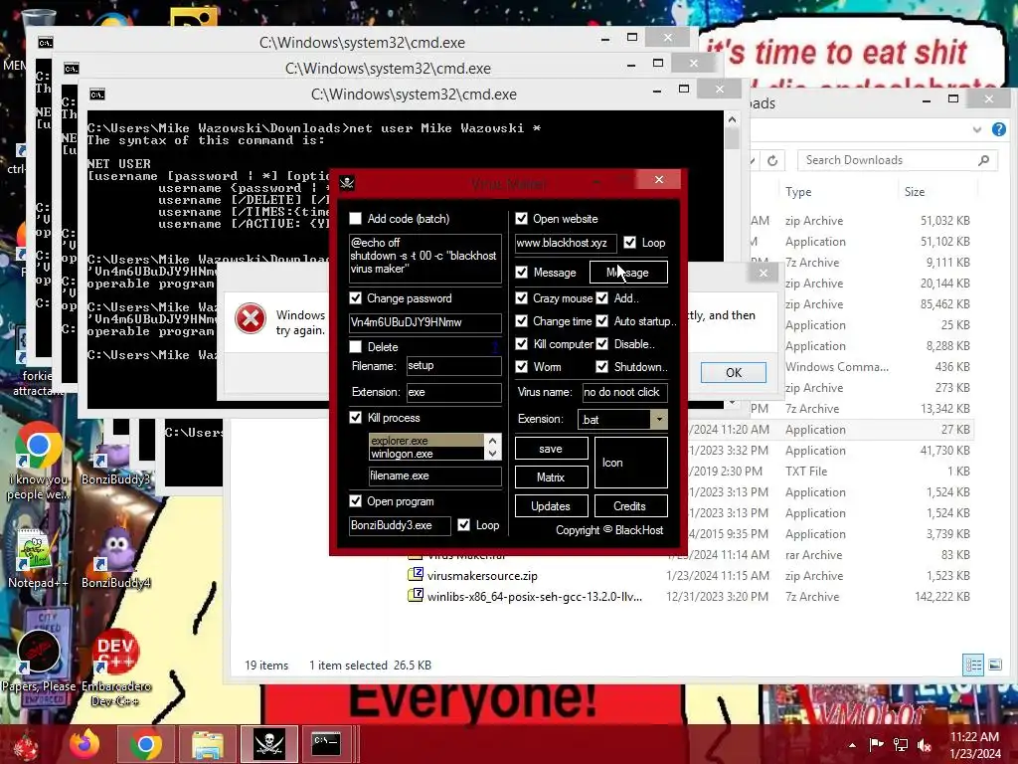Open the BonziBuddy4 desktop shortcut

[x=116, y=557]
